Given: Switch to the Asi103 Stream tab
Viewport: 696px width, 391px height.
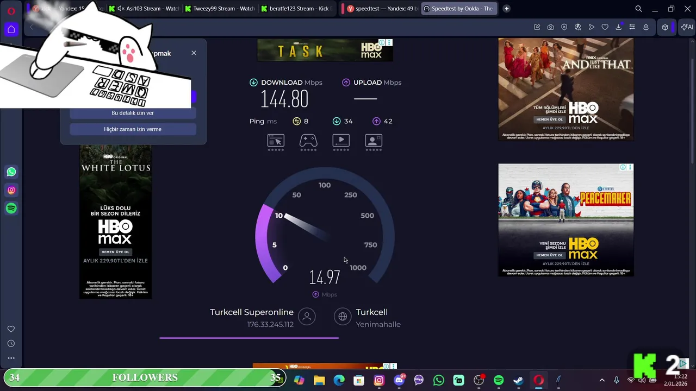Looking at the screenshot, I should pos(144,9).
